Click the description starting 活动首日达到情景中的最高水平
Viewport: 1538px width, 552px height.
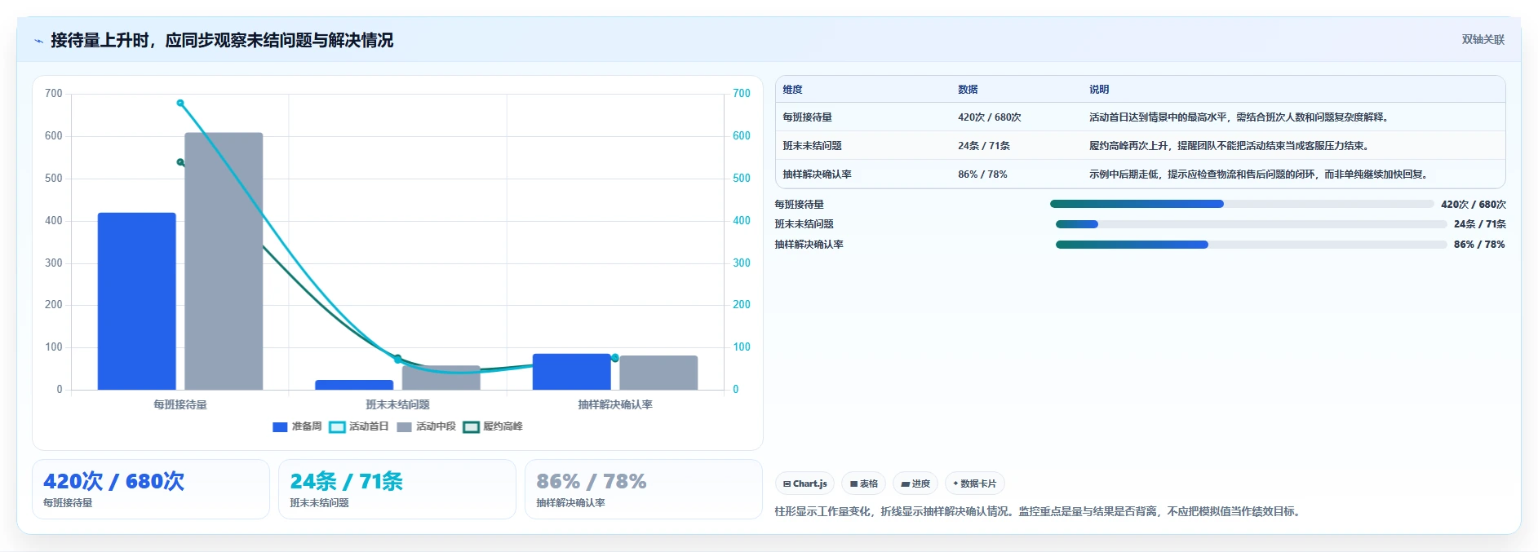tap(1239, 117)
